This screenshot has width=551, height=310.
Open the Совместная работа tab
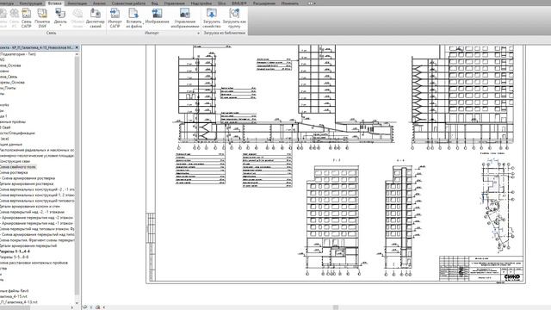click(x=128, y=3)
